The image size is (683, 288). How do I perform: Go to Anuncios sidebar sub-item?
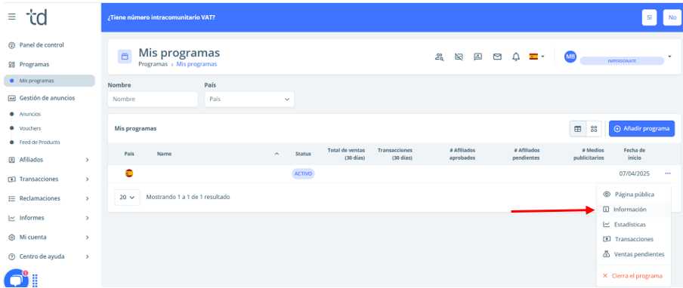tap(29, 115)
